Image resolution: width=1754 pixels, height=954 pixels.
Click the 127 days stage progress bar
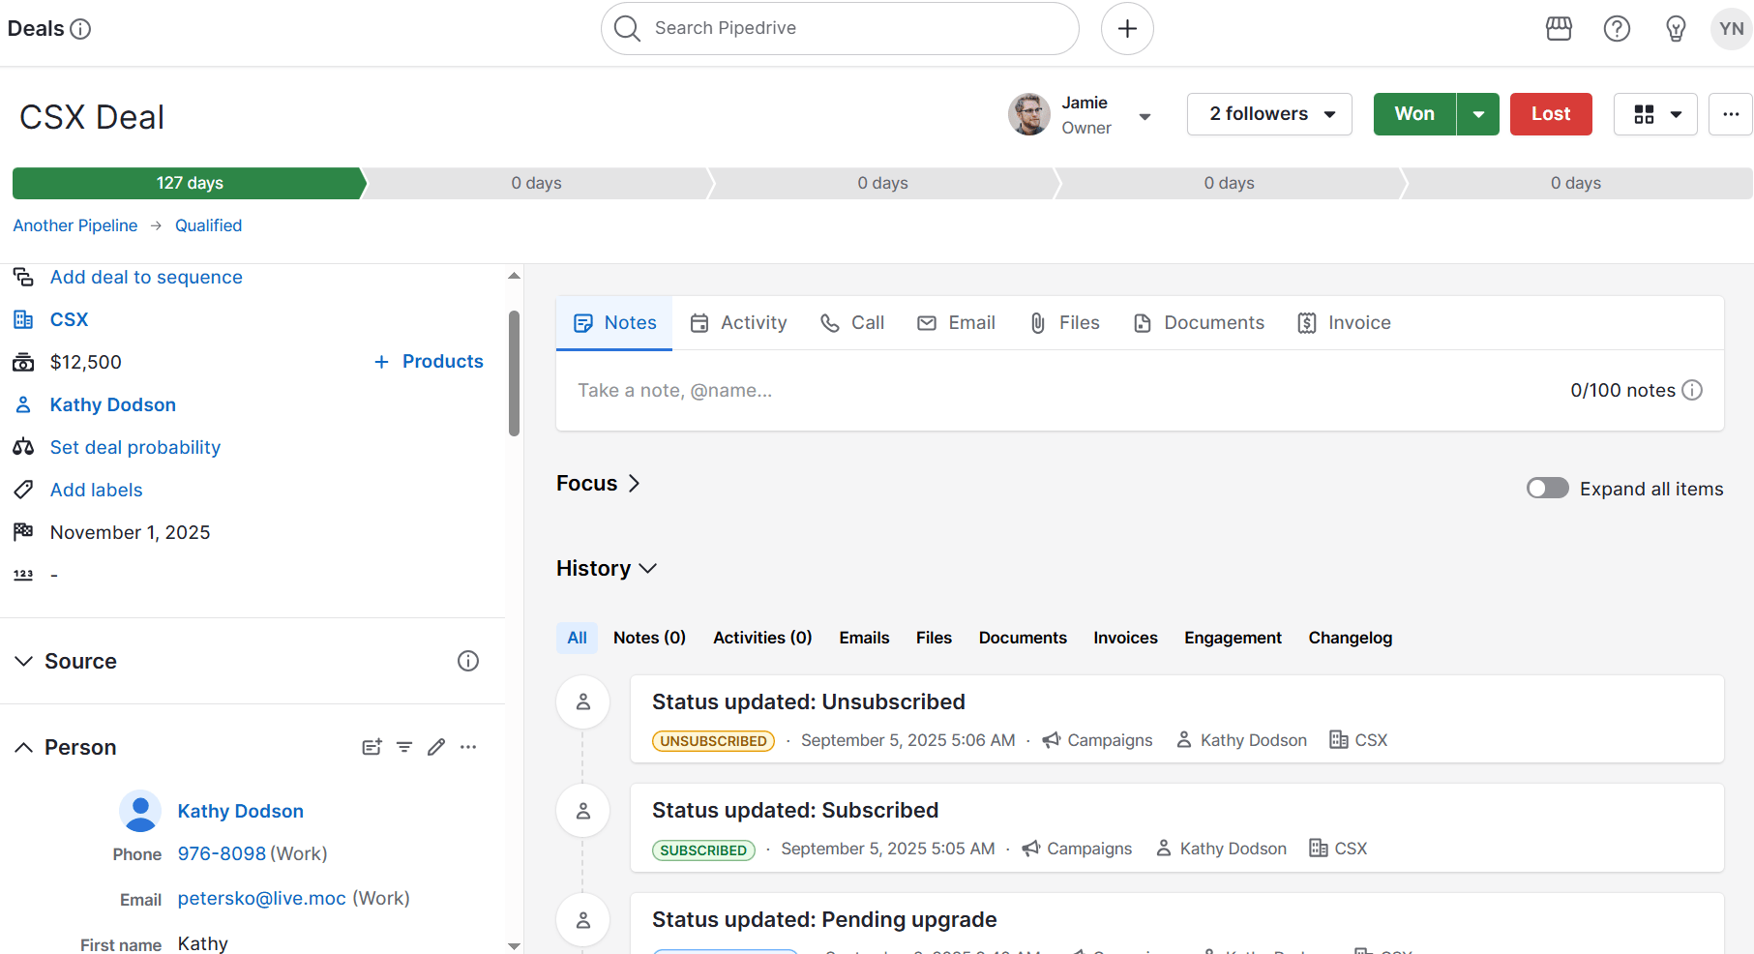point(187,183)
